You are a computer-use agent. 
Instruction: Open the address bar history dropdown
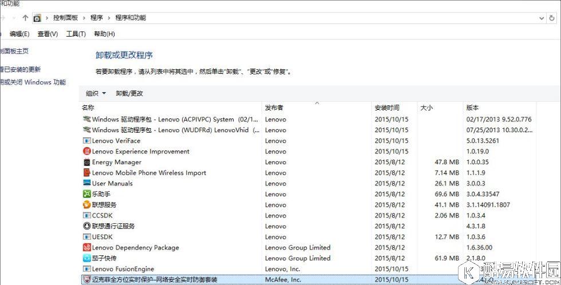click(542, 18)
